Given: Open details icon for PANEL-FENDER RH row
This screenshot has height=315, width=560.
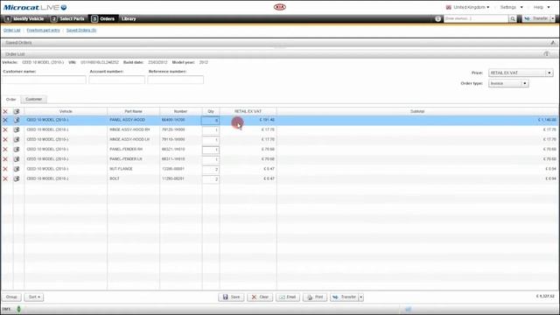Looking at the screenshot, I should [17, 150].
